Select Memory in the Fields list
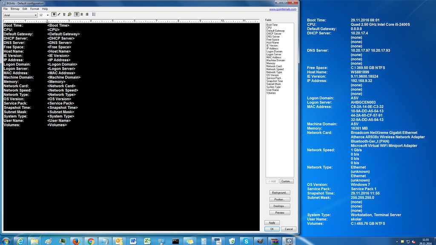Viewport: 436px width, 245px height. (271, 63)
